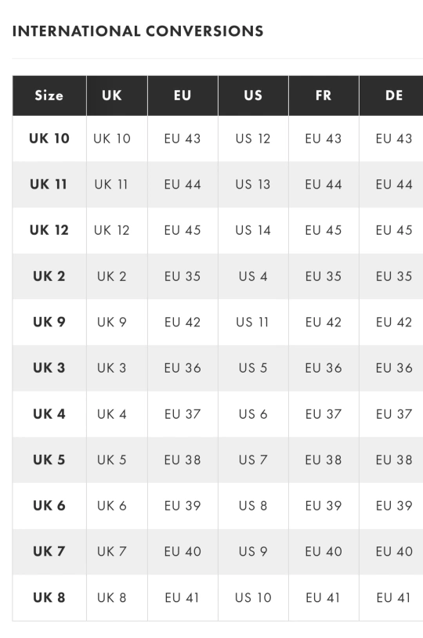Select the bold UK 12 row label
Image resolution: width=423 pixels, height=638 pixels.
click(49, 230)
